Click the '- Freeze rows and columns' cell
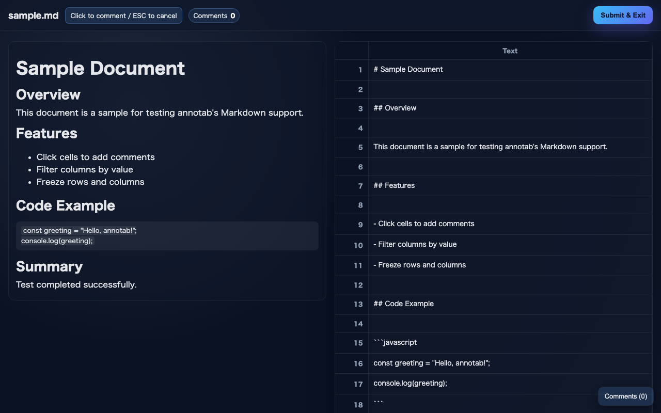This screenshot has height=413, width=661. click(510, 265)
